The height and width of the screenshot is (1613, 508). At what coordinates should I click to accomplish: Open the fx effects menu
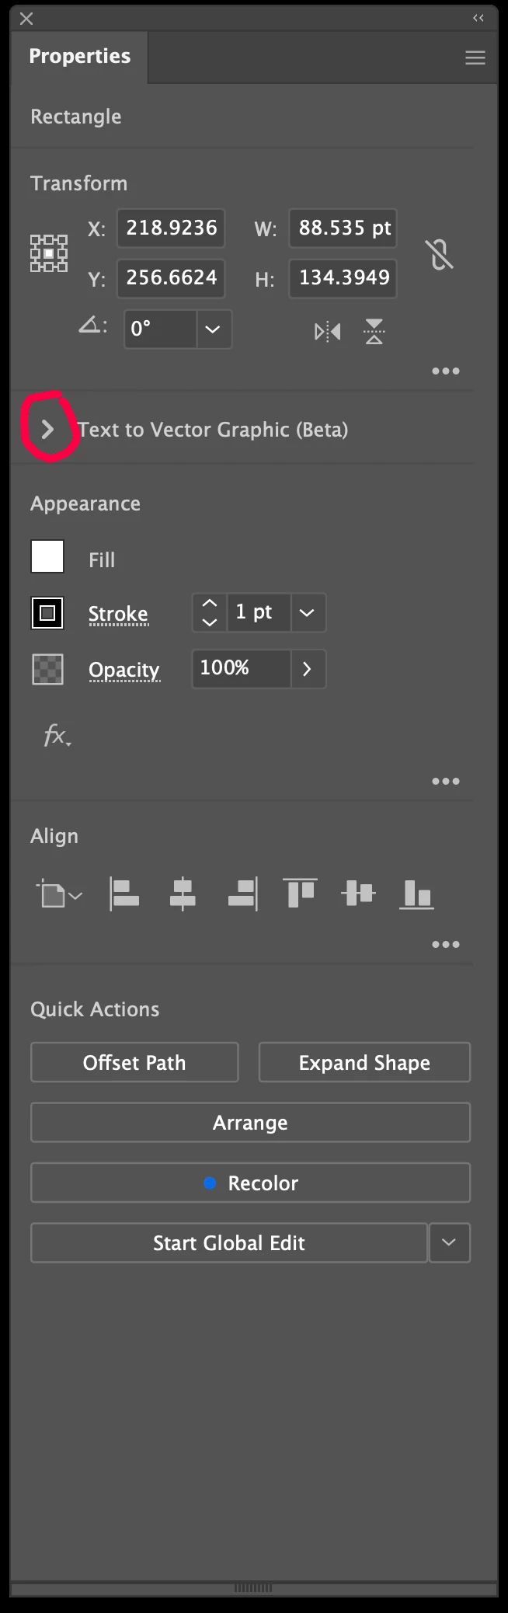[57, 735]
